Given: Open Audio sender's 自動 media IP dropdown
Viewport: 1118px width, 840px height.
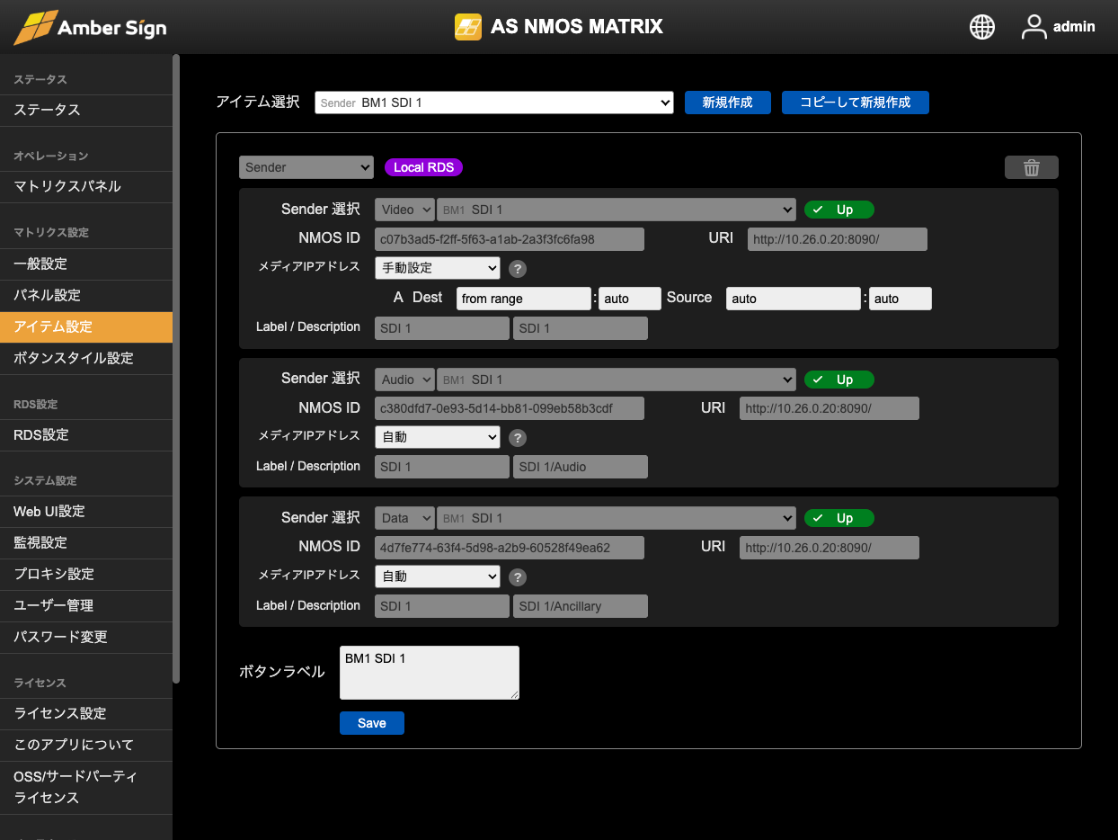Looking at the screenshot, I should (437, 437).
